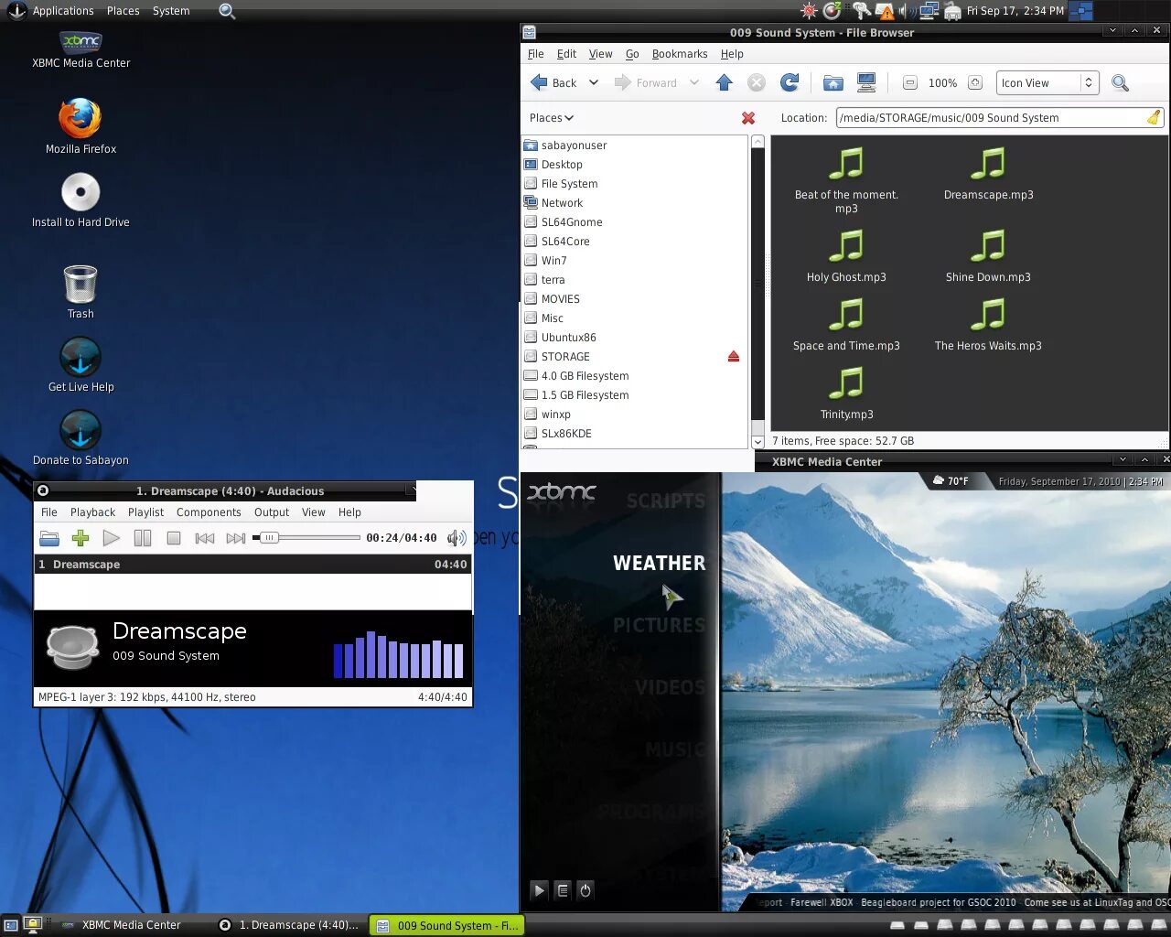
Task: Click XBMC play button icon
Action: [539, 889]
